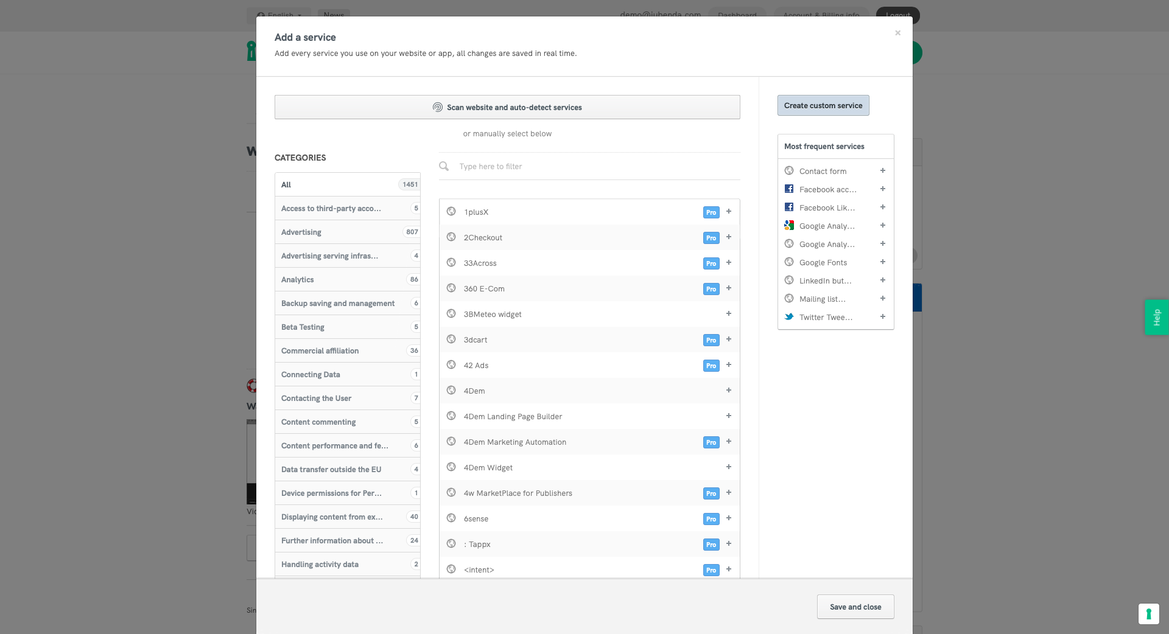
Task: Click the Pro badge on 6sense row
Action: click(711, 519)
